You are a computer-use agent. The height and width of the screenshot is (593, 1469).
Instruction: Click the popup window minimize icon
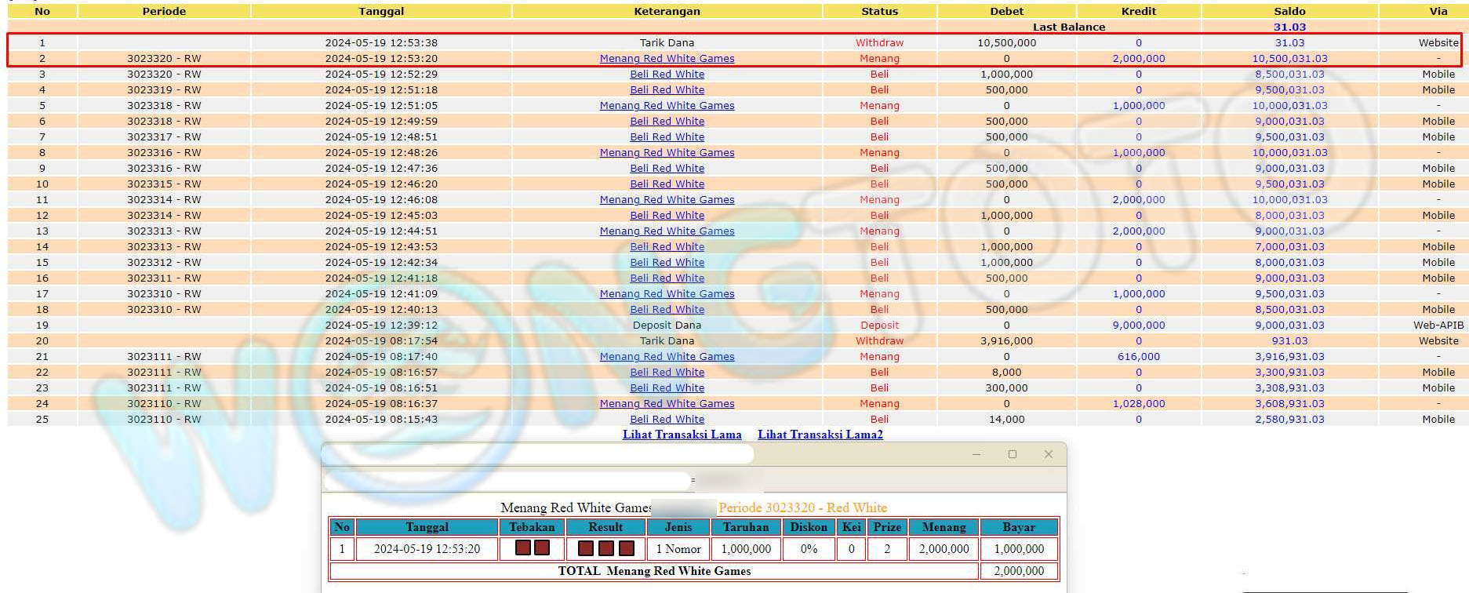click(x=976, y=454)
